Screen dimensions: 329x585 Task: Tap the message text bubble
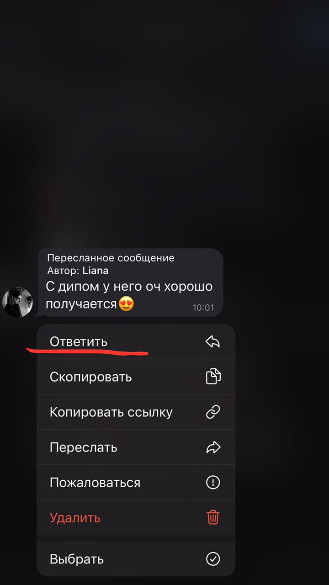(131, 282)
